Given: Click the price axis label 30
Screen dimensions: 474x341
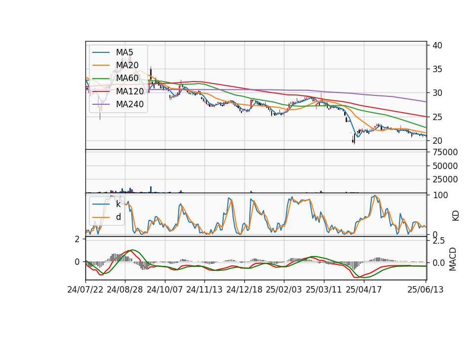Looking at the screenshot, I should click(x=437, y=93).
